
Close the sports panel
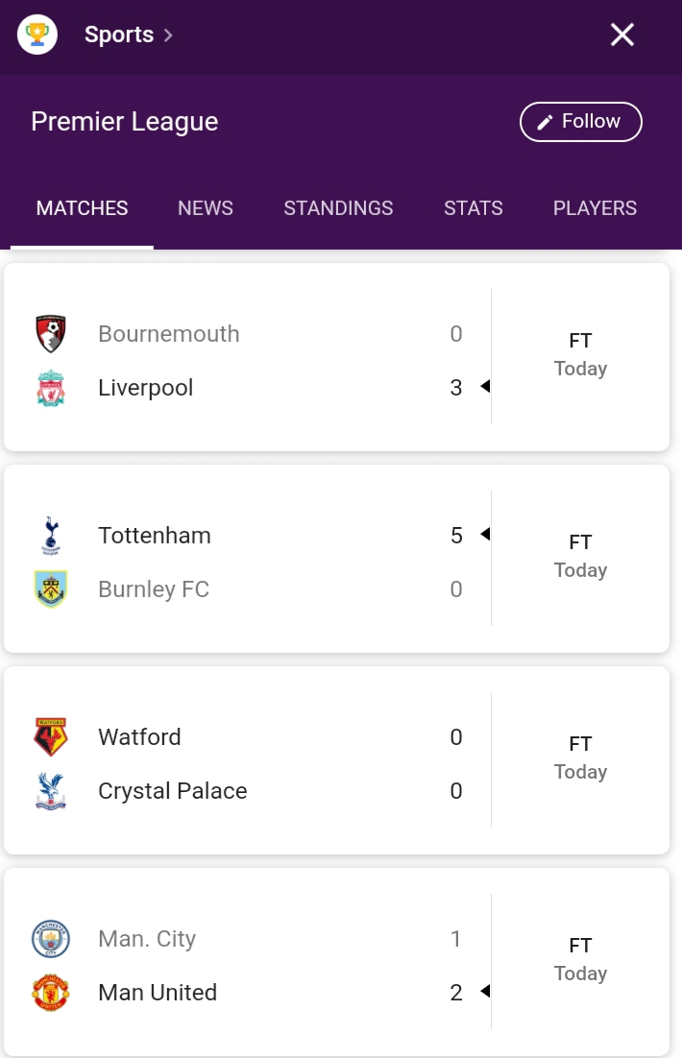[x=622, y=36]
